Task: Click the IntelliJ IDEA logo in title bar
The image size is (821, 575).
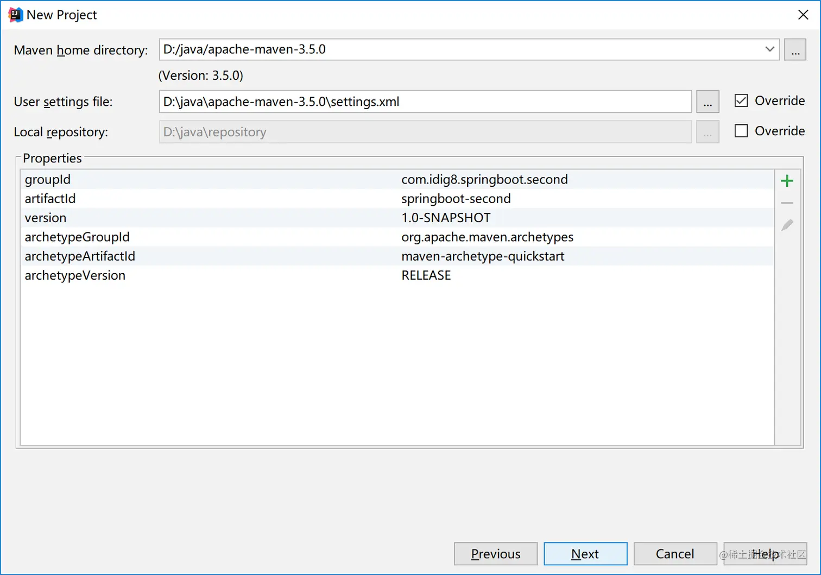Action: click(x=15, y=15)
